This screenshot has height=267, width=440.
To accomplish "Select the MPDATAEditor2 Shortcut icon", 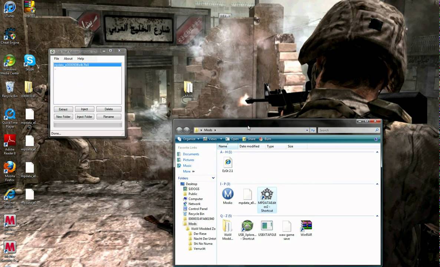I will pyautogui.click(x=267, y=200).
